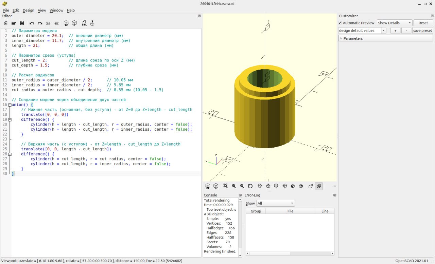Click the Reset button in Customizer
The height and width of the screenshot is (264, 435).
[x=423, y=23]
